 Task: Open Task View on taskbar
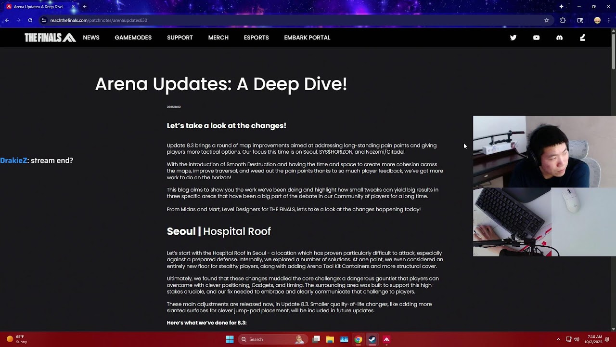(x=316, y=339)
